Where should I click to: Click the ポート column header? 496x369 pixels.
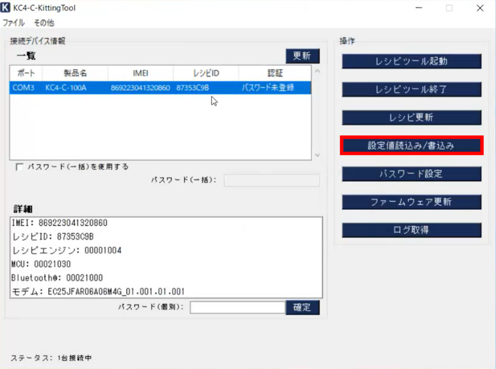pos(26,73)
